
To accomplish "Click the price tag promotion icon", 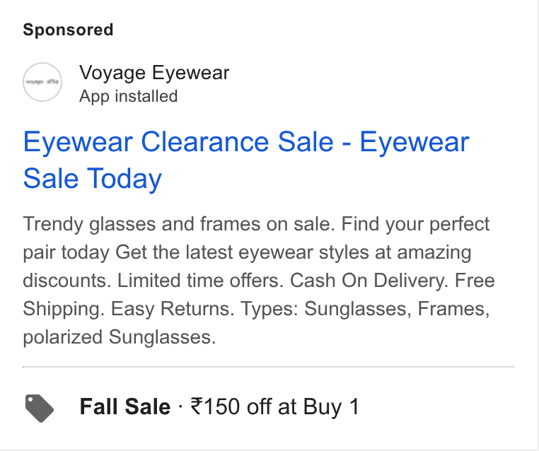I will [40, 409].
